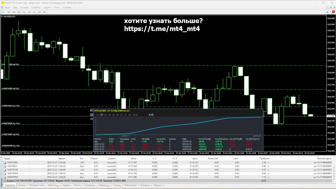Click the search magnifier icon in toolbar
336x189 pixels.
[x=328, y=12]
